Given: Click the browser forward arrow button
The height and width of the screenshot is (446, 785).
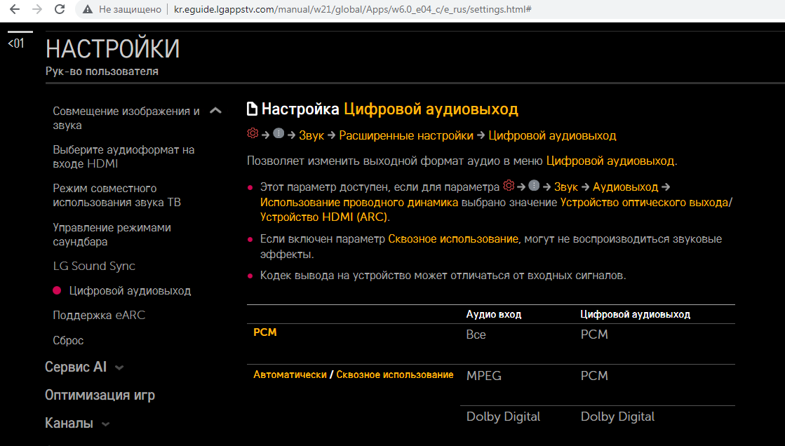Looking at the screenshot, I should pos(37,10).
